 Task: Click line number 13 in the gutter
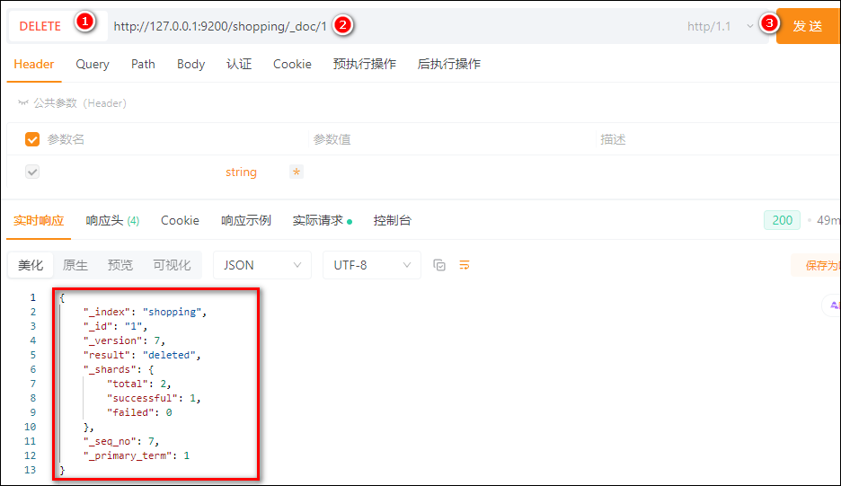[30, 470]
